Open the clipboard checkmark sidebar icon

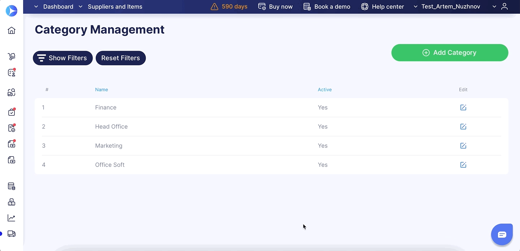coord(12,112)
